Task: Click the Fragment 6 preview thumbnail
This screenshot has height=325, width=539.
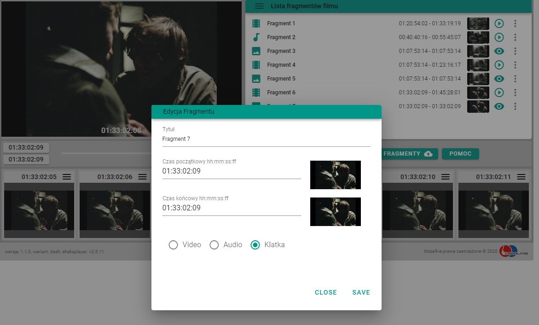Action: (478, 93)
